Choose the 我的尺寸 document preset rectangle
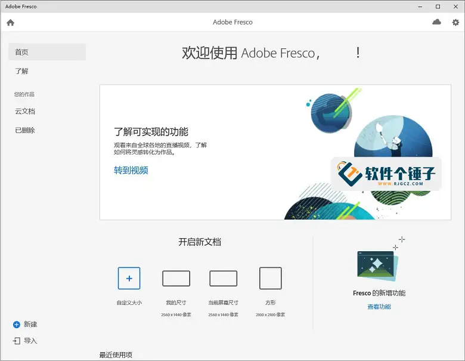 click(176, 278)
